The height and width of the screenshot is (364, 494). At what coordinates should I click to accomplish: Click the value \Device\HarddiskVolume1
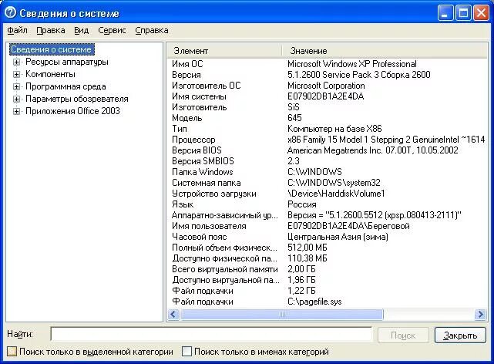336,194
